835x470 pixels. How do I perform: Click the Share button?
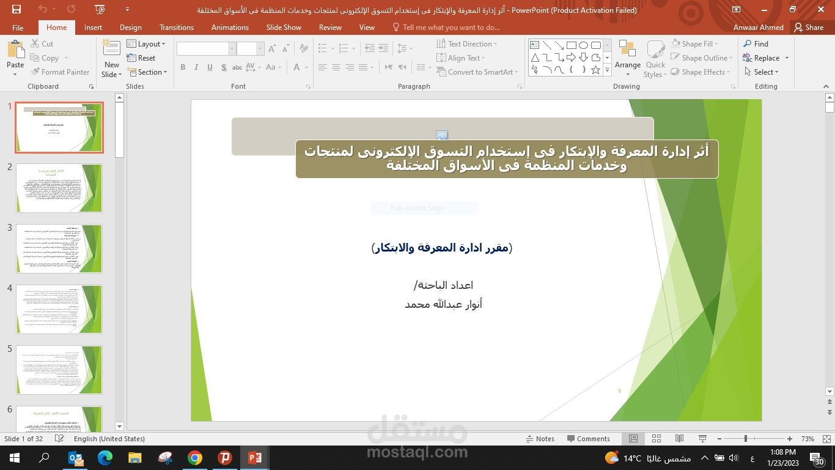[x=809, y=28]
